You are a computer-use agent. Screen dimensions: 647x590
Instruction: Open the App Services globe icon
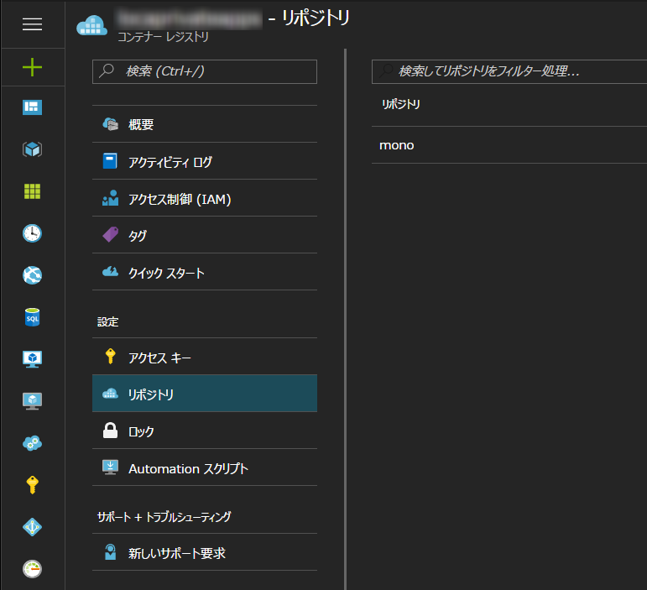pyautogui.click(x=32, y=275)
